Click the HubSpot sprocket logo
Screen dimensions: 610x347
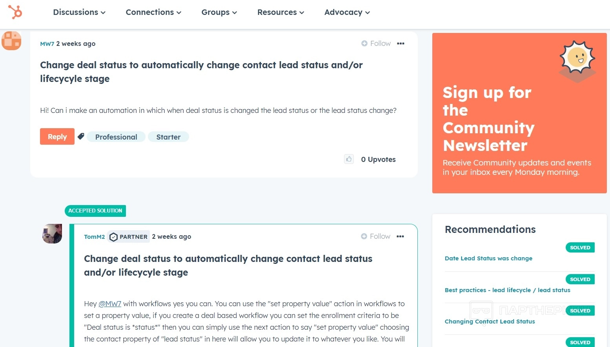pyautogui.click(x=15, y=12)
